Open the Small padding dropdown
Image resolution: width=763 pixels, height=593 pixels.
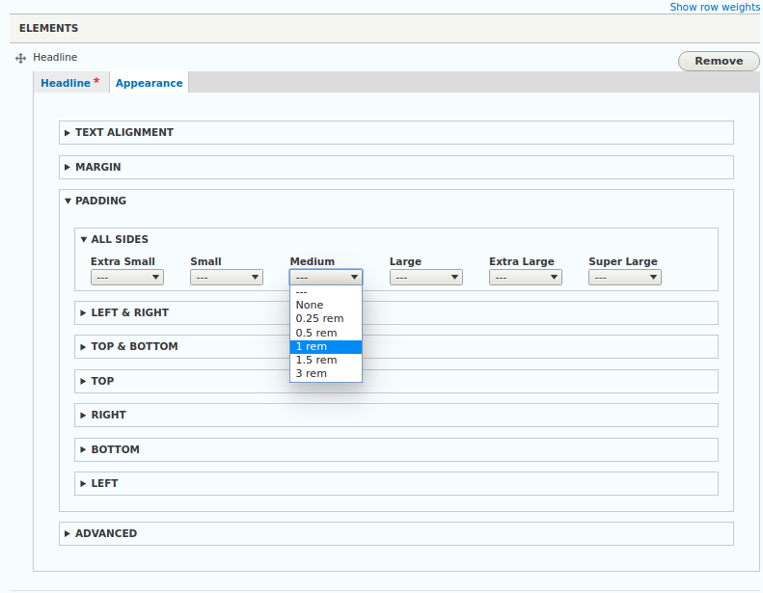coord(227,278)
